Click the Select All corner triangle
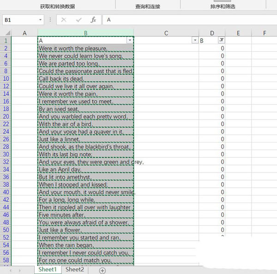Viewport: 277px width, 274px height. tap(6, 33)
